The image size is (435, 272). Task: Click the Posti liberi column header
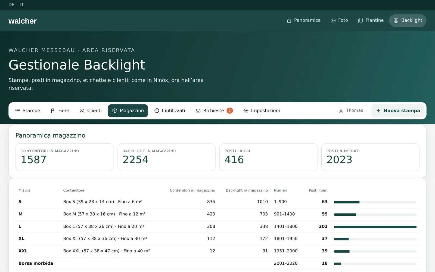tap(318, 190)
